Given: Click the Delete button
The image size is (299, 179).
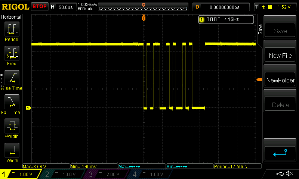Looking at the screenshot, I should [280, 104].
